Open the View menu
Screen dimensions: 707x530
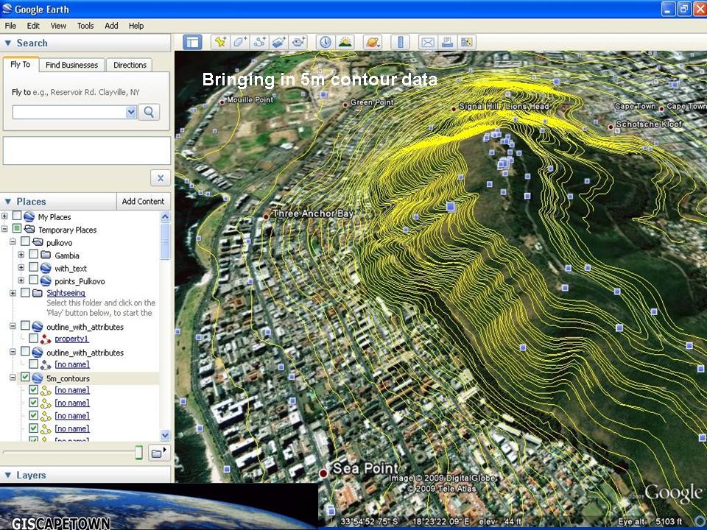tap(58, 26)
